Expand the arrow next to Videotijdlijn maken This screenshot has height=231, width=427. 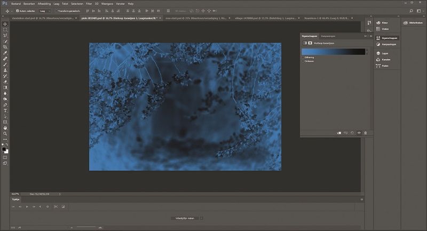point(201,218)
